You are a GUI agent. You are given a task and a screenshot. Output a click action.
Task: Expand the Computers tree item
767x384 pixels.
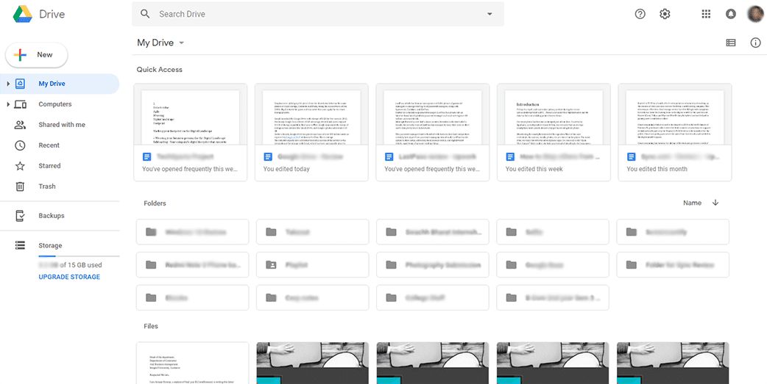click(x=8, y=104)
